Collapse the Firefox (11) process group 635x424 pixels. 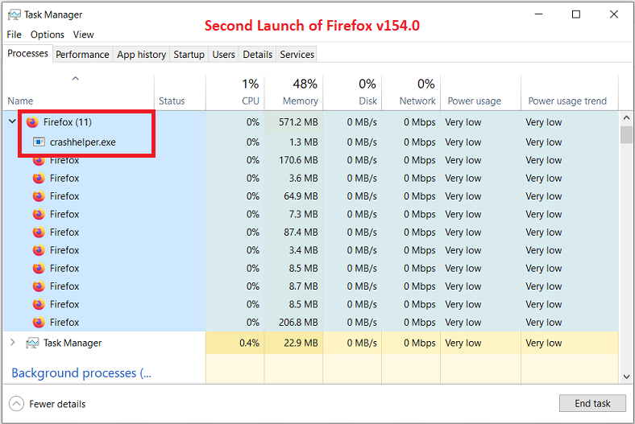click(13, 121)
